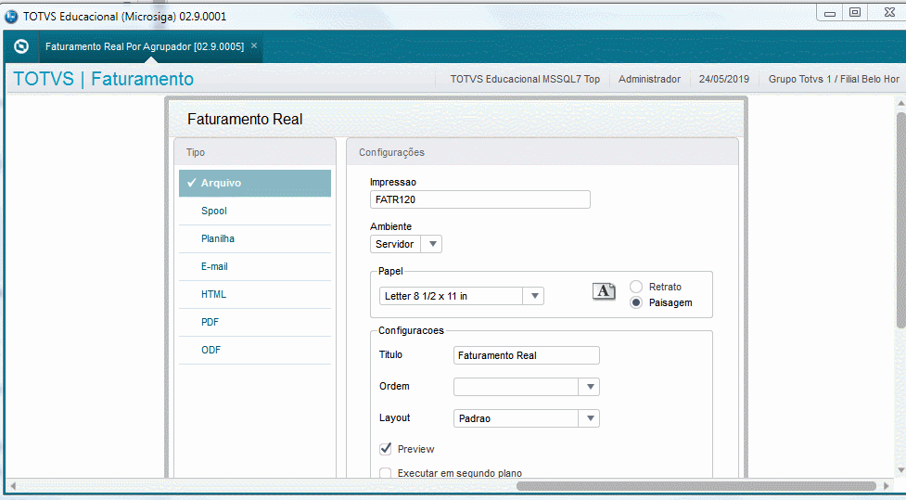
Task: Select Paisagem orientation
Action: [x=636, y=303]
